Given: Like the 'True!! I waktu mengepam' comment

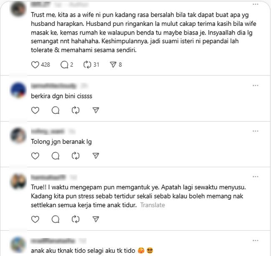Looking at the screenshot, I should coord(35,219).
